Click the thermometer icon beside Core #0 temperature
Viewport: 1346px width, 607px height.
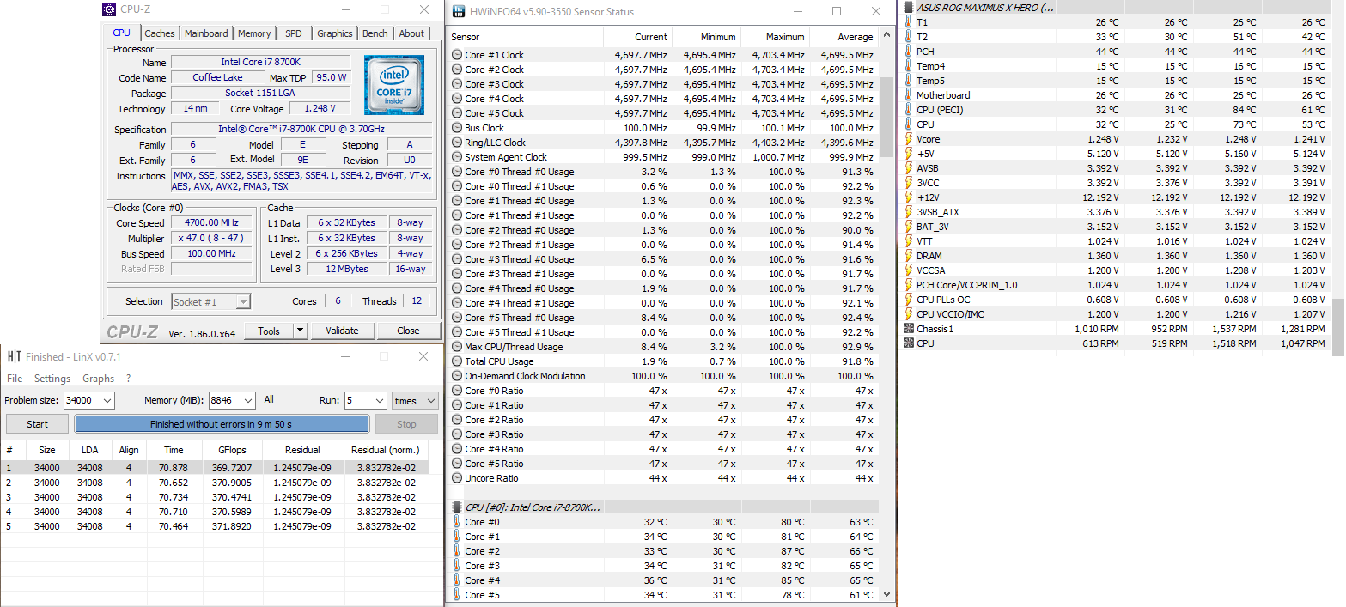pos(457,522)
